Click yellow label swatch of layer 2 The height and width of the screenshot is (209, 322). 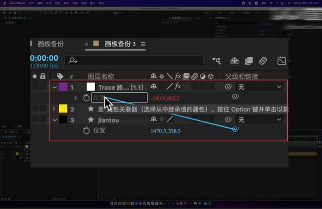tap(63, 109)
